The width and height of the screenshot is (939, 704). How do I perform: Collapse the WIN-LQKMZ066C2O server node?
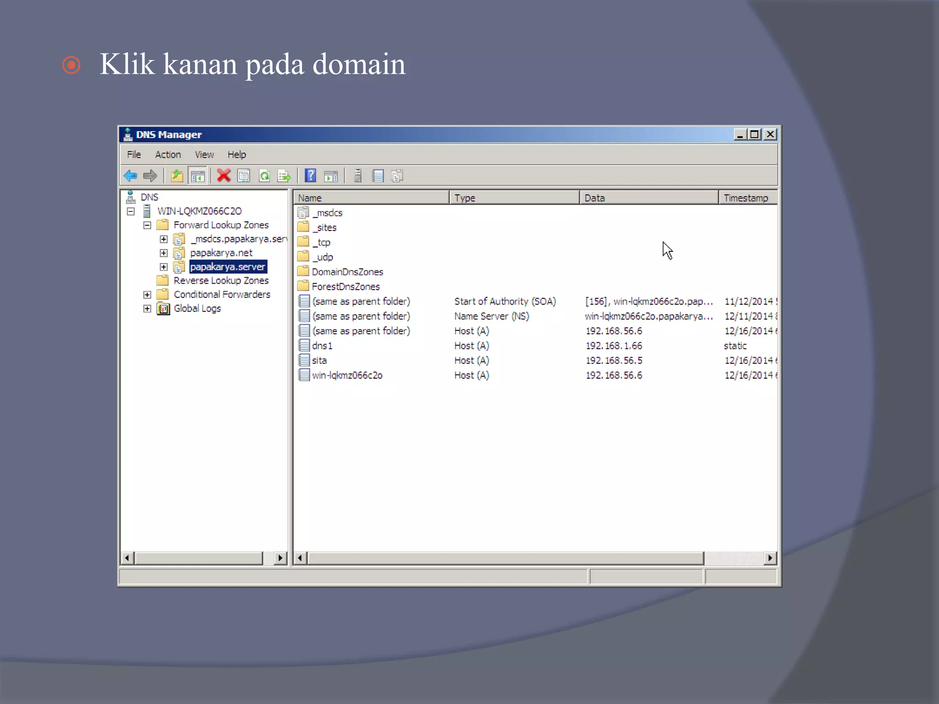pos(131,211)
